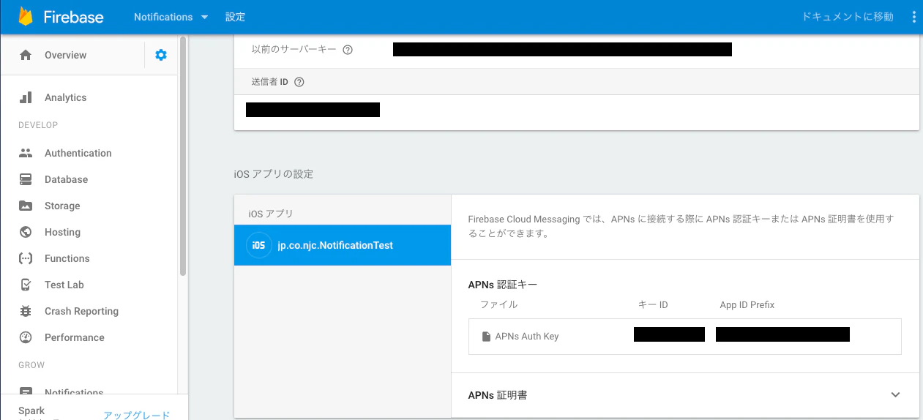
Task: Open Test Lab in sidebar
Action: pyautogui.click(x=64, y=285)
